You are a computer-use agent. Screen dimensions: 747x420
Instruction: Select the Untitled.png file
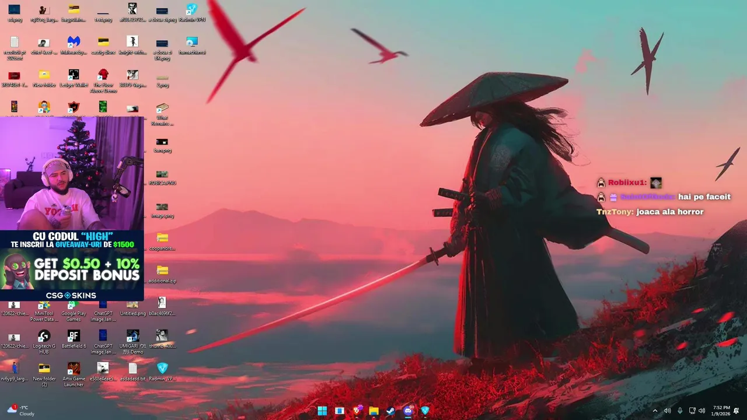click(x=132, y=309)
